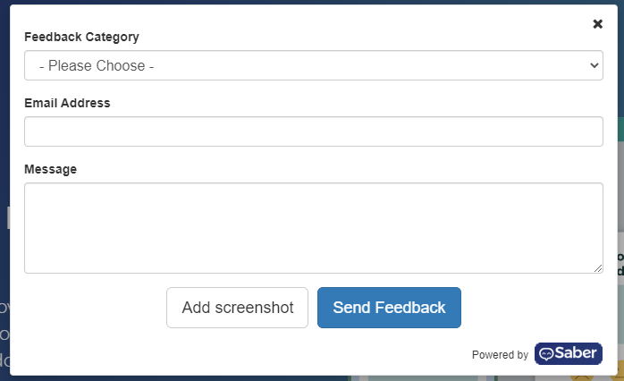The width and height of the screenshot is (624, 381).
Task: Click the 'Powered by' text
Action: click(500, 355)
